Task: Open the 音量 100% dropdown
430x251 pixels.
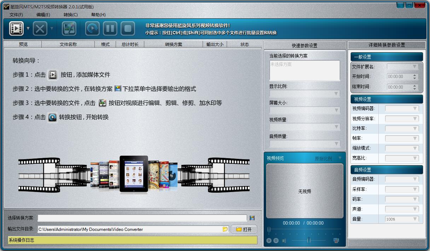Action: (402, 219)
